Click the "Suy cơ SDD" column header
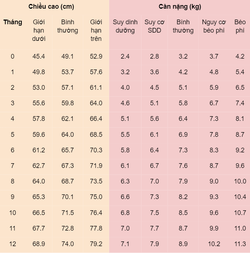Screen dimensions: 250x253 click(x=154, y=26)
